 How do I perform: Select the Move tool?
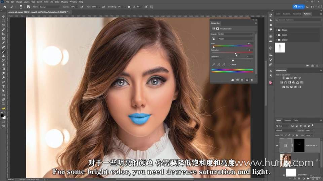tap(3, 17)
